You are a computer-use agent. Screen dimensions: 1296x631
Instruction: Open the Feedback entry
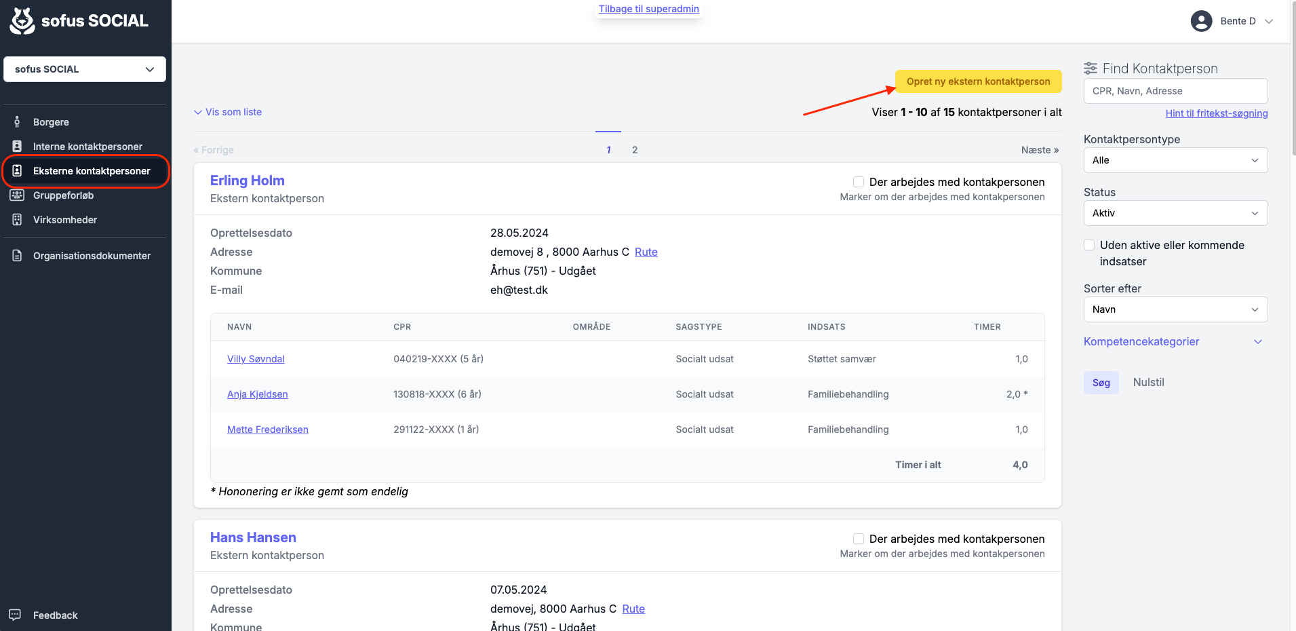[x=55, y=615]
